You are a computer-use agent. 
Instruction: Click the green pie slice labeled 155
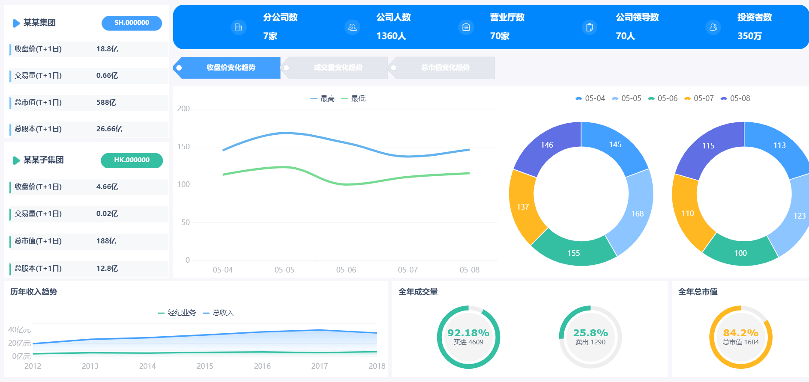pyautogui.click(x=574, y=253)
